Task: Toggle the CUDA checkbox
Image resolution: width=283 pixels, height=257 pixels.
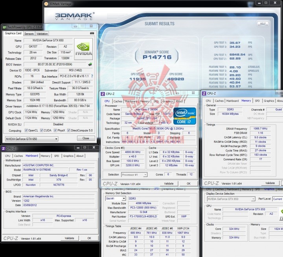Action: (42, 130)
